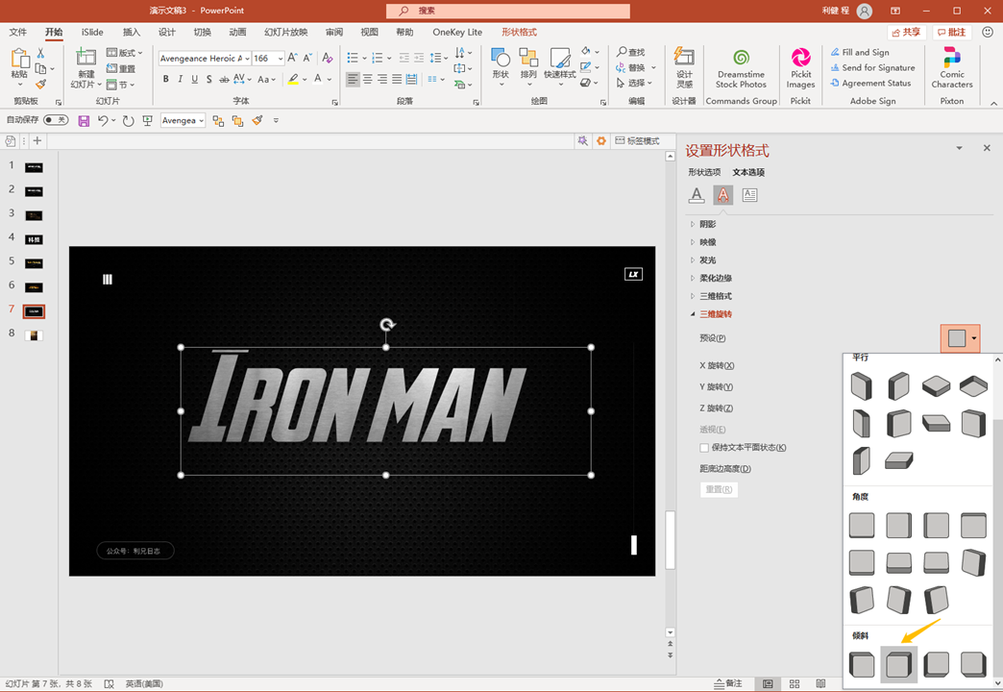This screenshot has height=692, width=1003.
Task: Switch to the Design (设计) tab
Action: [167, 32]
